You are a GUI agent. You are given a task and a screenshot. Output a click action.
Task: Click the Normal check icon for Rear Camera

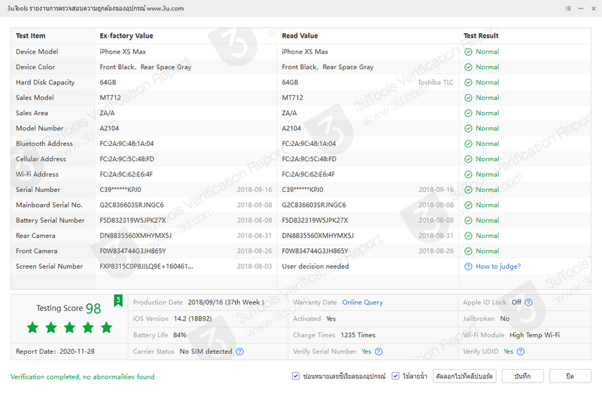tap(468, 236)
